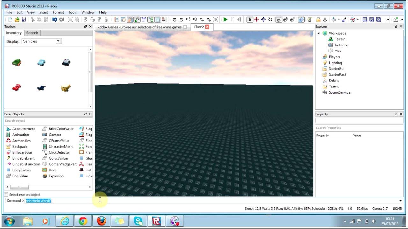408x229 pixels.
Task: Click the Anchor tool icon
Action: click(x=325, y=19)
